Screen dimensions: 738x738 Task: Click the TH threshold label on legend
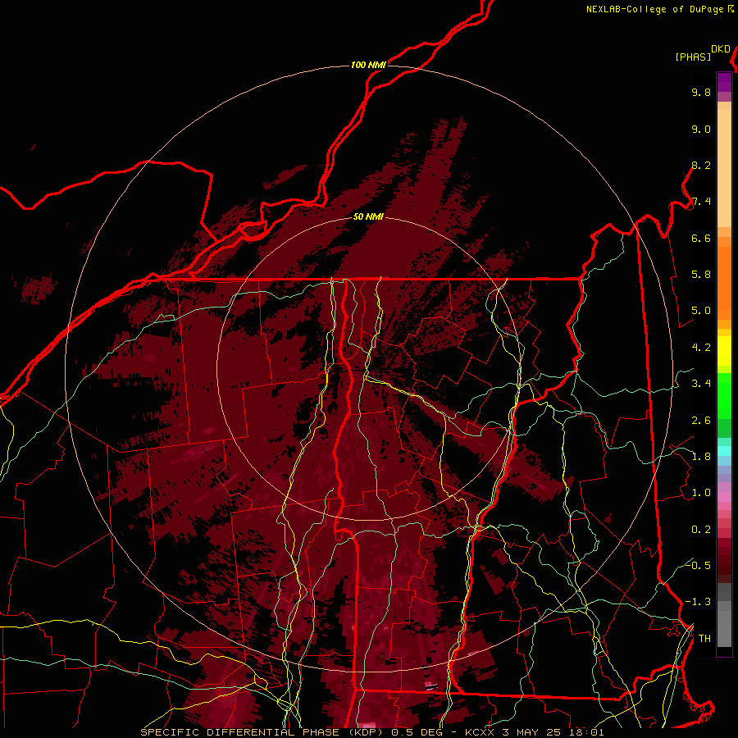click(704, 639)
